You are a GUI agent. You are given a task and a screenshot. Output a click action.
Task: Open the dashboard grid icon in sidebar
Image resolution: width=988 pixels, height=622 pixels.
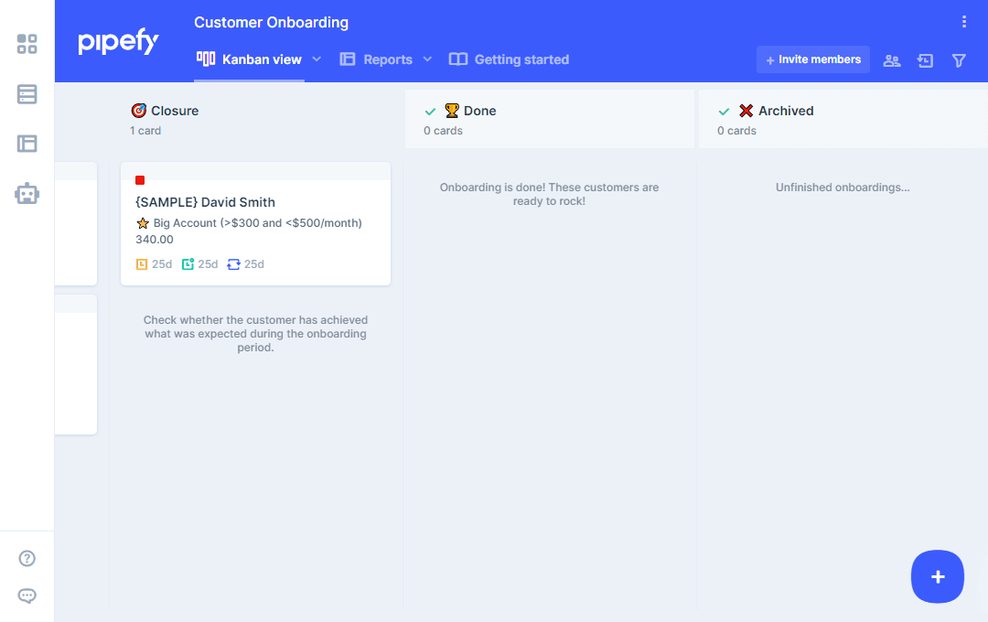pyautogui.click(x=27, y=44)
